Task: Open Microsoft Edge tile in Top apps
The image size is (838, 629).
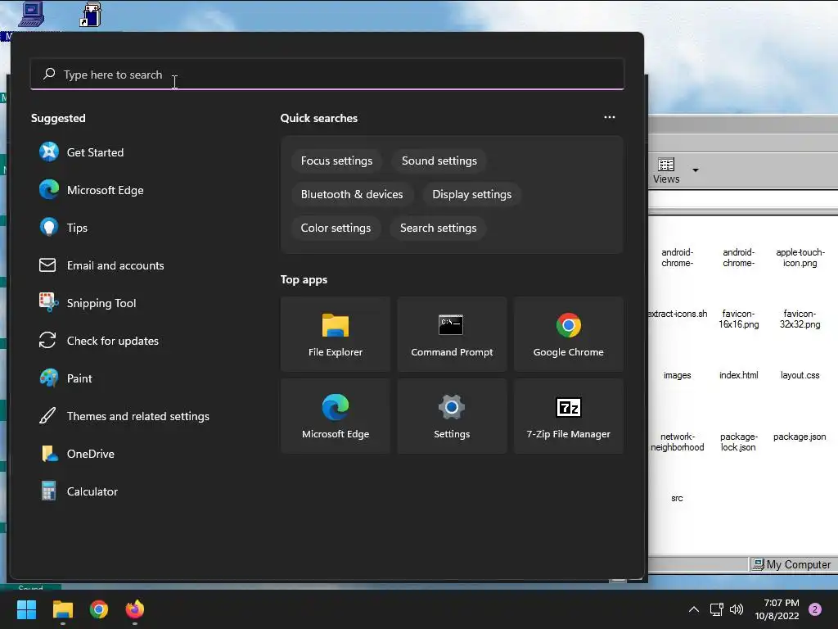Action: click(x=335, y=416)
